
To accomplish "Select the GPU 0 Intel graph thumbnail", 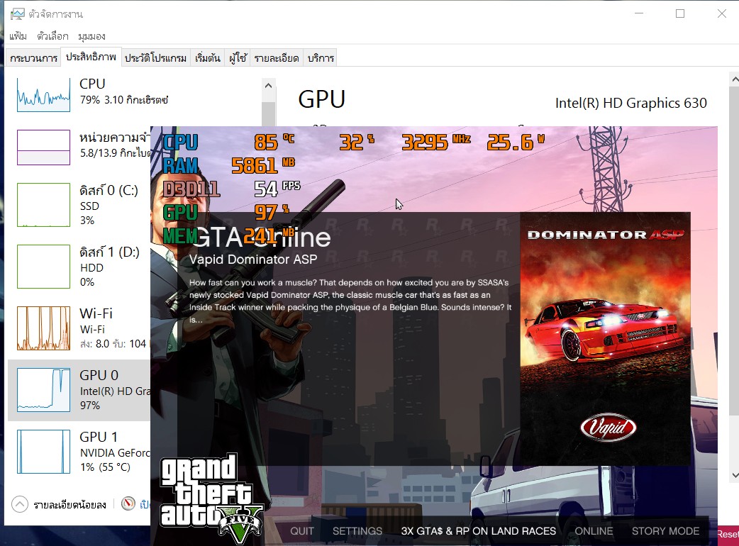I will tap(43, 390).
